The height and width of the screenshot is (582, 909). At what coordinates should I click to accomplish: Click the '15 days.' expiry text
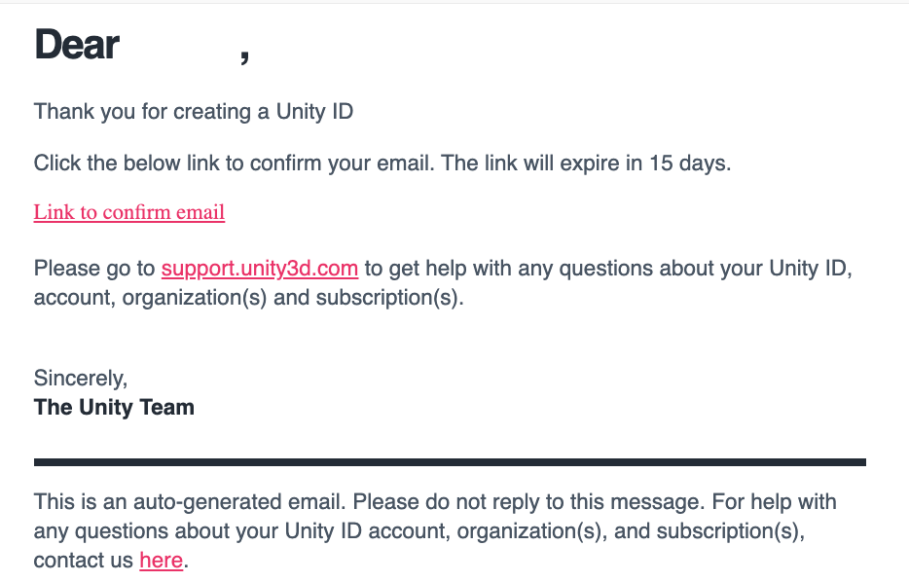pos(690,164)
